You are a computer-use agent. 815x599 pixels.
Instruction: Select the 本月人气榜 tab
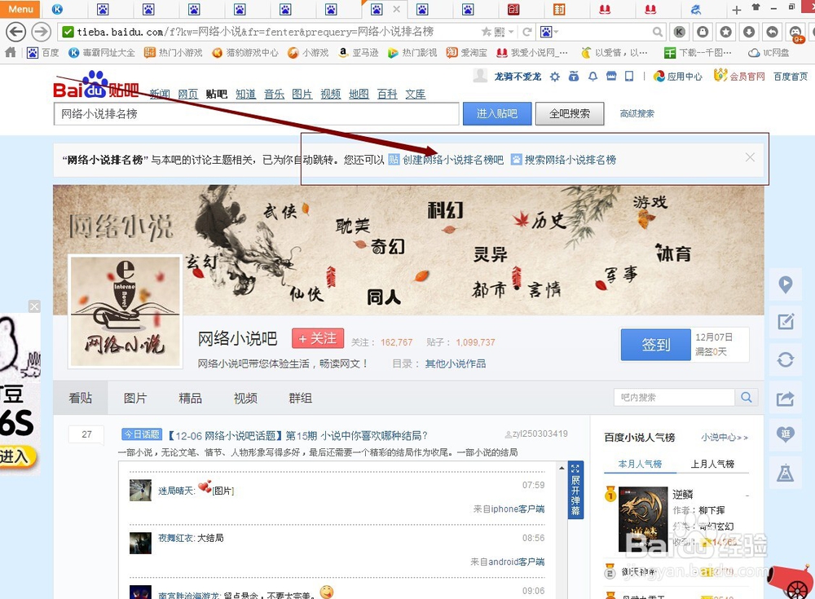tap(640, 464)
